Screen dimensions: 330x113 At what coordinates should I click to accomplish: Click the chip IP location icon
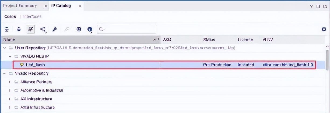79,29
